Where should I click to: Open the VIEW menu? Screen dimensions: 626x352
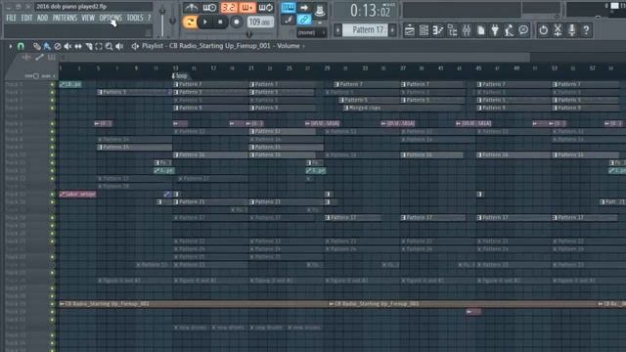[x=88, y=18]
